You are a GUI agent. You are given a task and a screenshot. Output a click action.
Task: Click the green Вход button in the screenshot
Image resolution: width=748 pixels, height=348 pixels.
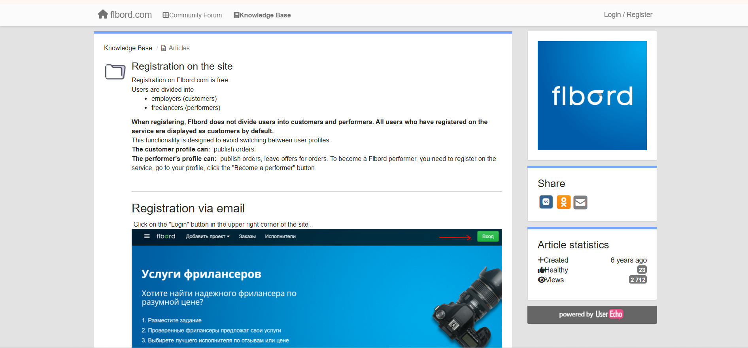(x=488, y=236)
